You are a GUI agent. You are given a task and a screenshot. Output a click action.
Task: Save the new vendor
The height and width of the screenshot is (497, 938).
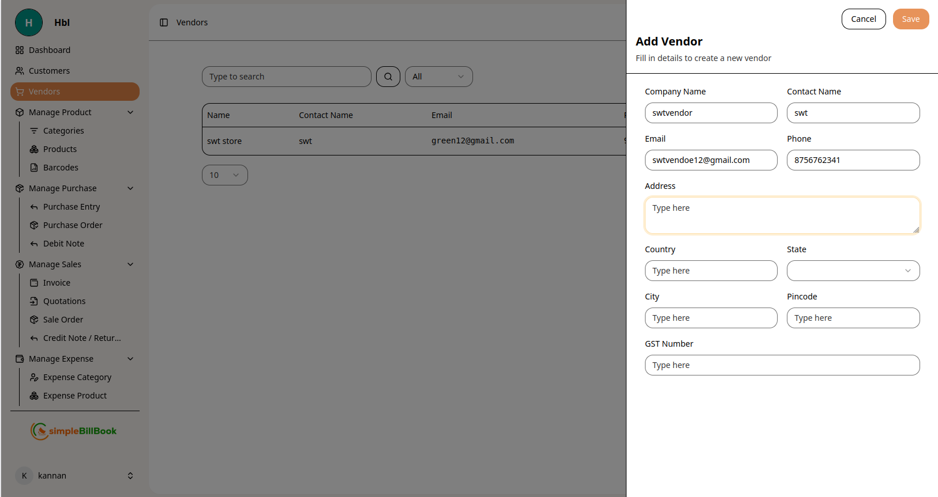[910, 19]
